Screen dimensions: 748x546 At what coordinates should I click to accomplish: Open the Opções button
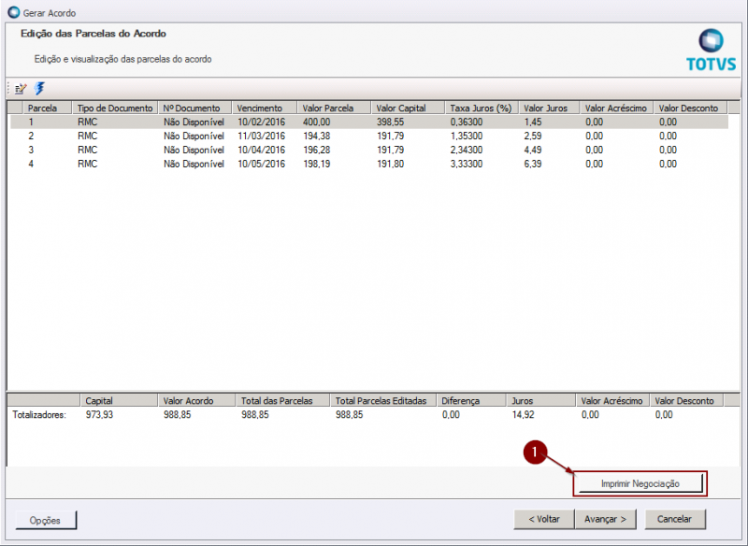coord(46,520)
